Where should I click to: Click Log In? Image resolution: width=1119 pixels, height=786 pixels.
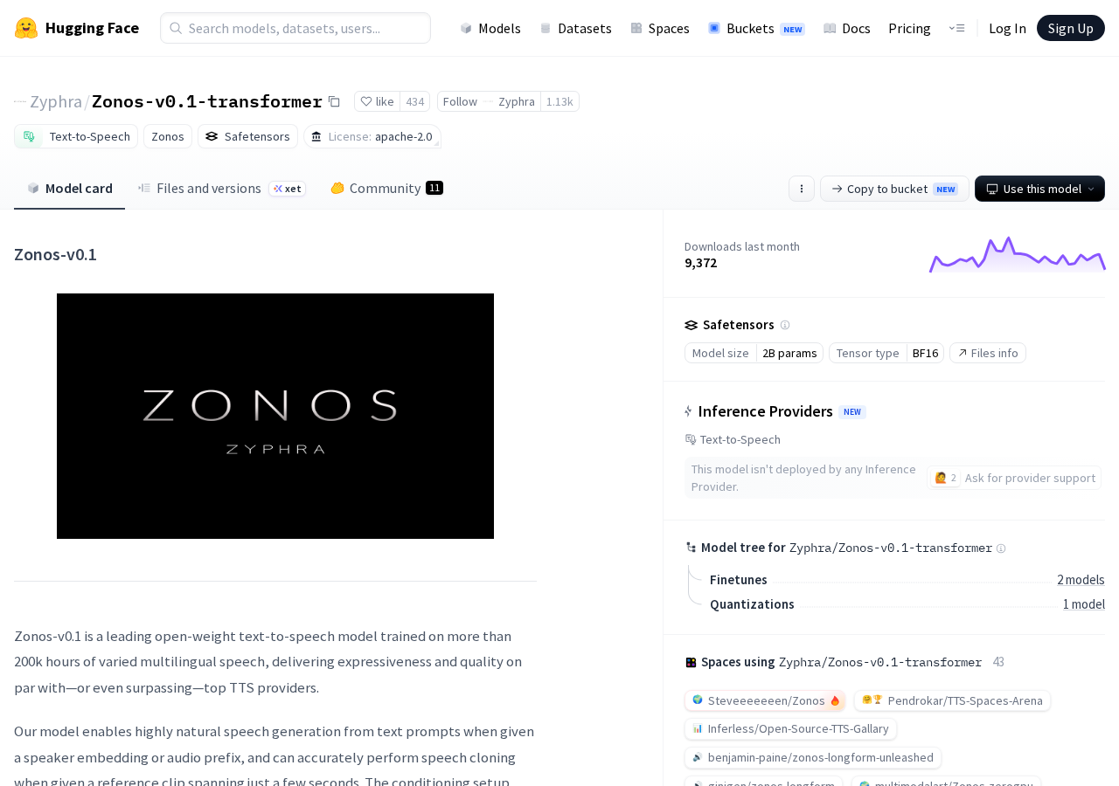click(x=1007, y=28)
